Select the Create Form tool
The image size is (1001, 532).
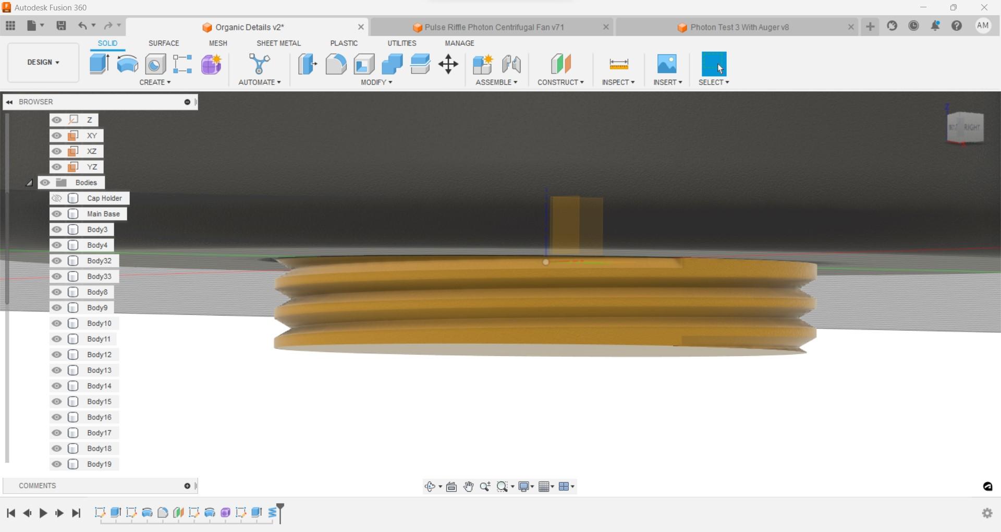(212, 64)
